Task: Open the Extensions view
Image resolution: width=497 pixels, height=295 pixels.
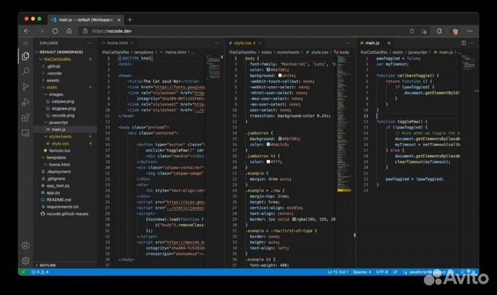Action: pos(26,116)
